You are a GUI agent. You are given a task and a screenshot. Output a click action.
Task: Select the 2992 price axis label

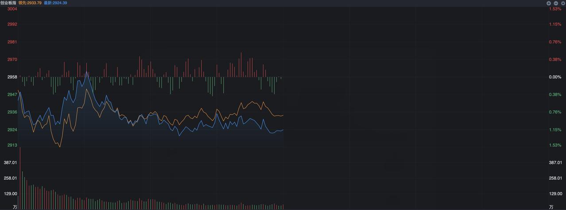pyautogui.click(x=12, y=24)
